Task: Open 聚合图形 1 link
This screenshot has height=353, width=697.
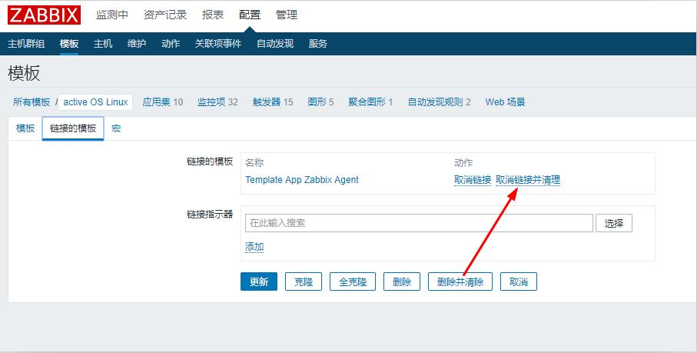Action: (370, 102)
